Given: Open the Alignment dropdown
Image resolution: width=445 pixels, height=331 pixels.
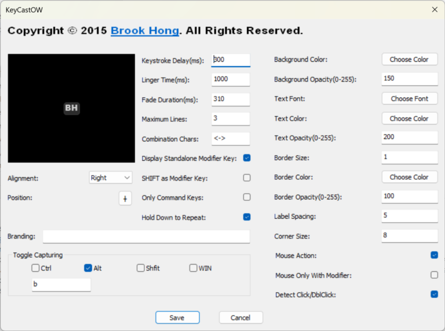Looking at the screenshot, I should (x=111, y=178).
